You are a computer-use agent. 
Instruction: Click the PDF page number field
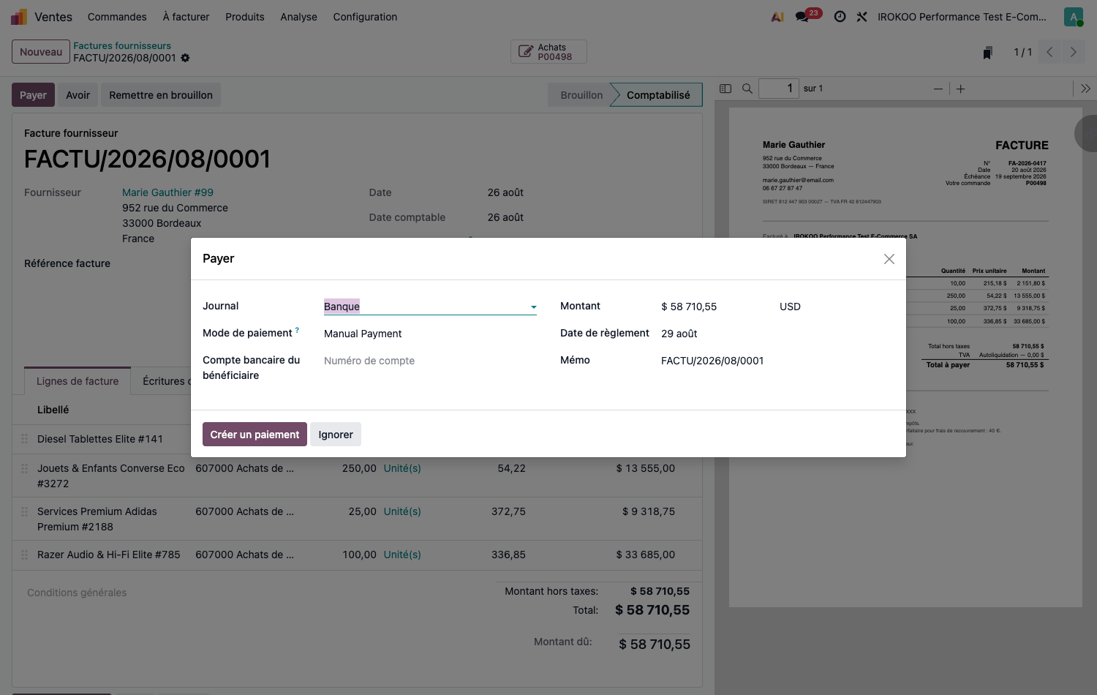779,89
